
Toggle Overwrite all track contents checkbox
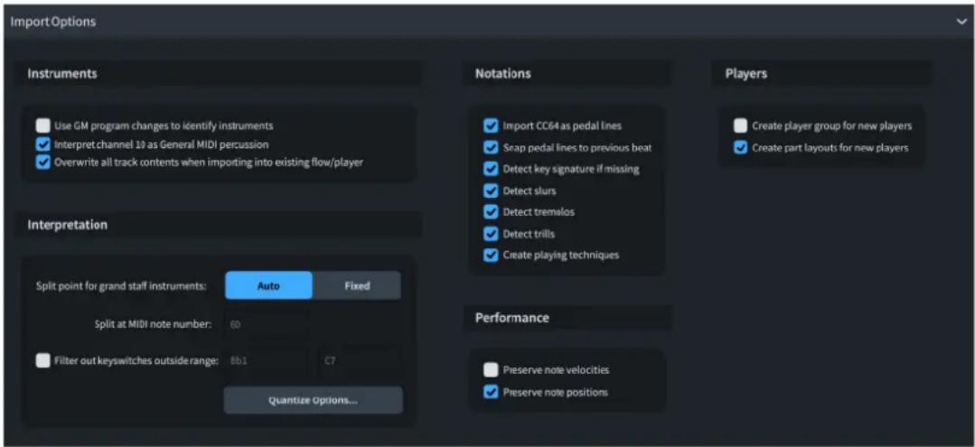pos(42,163)
